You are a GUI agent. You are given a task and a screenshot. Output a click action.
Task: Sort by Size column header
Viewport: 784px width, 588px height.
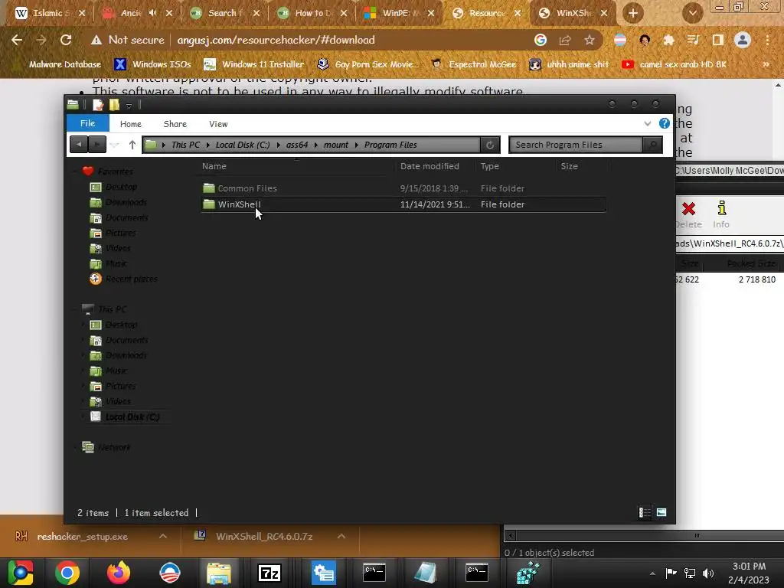[x=569, y=166]
